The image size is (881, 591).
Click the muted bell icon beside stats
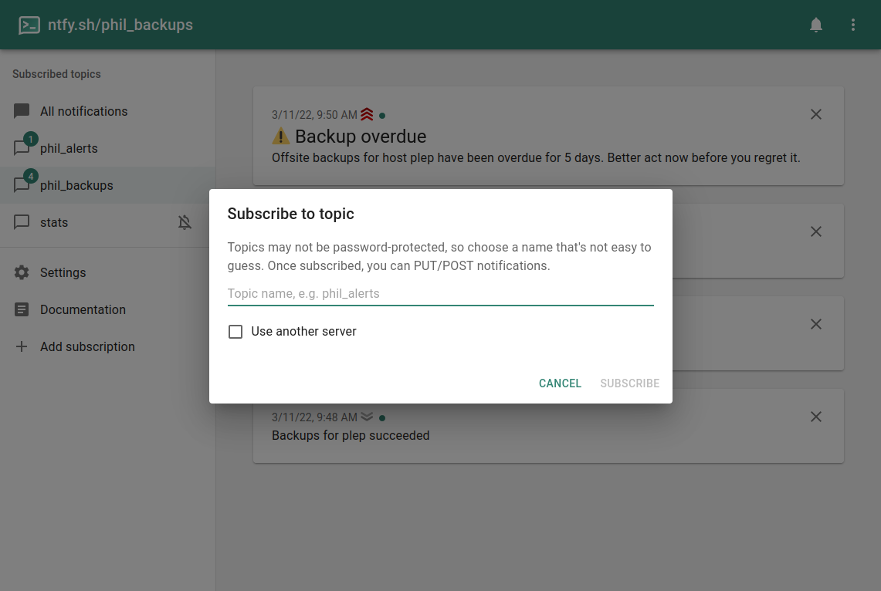click(185, 222)
